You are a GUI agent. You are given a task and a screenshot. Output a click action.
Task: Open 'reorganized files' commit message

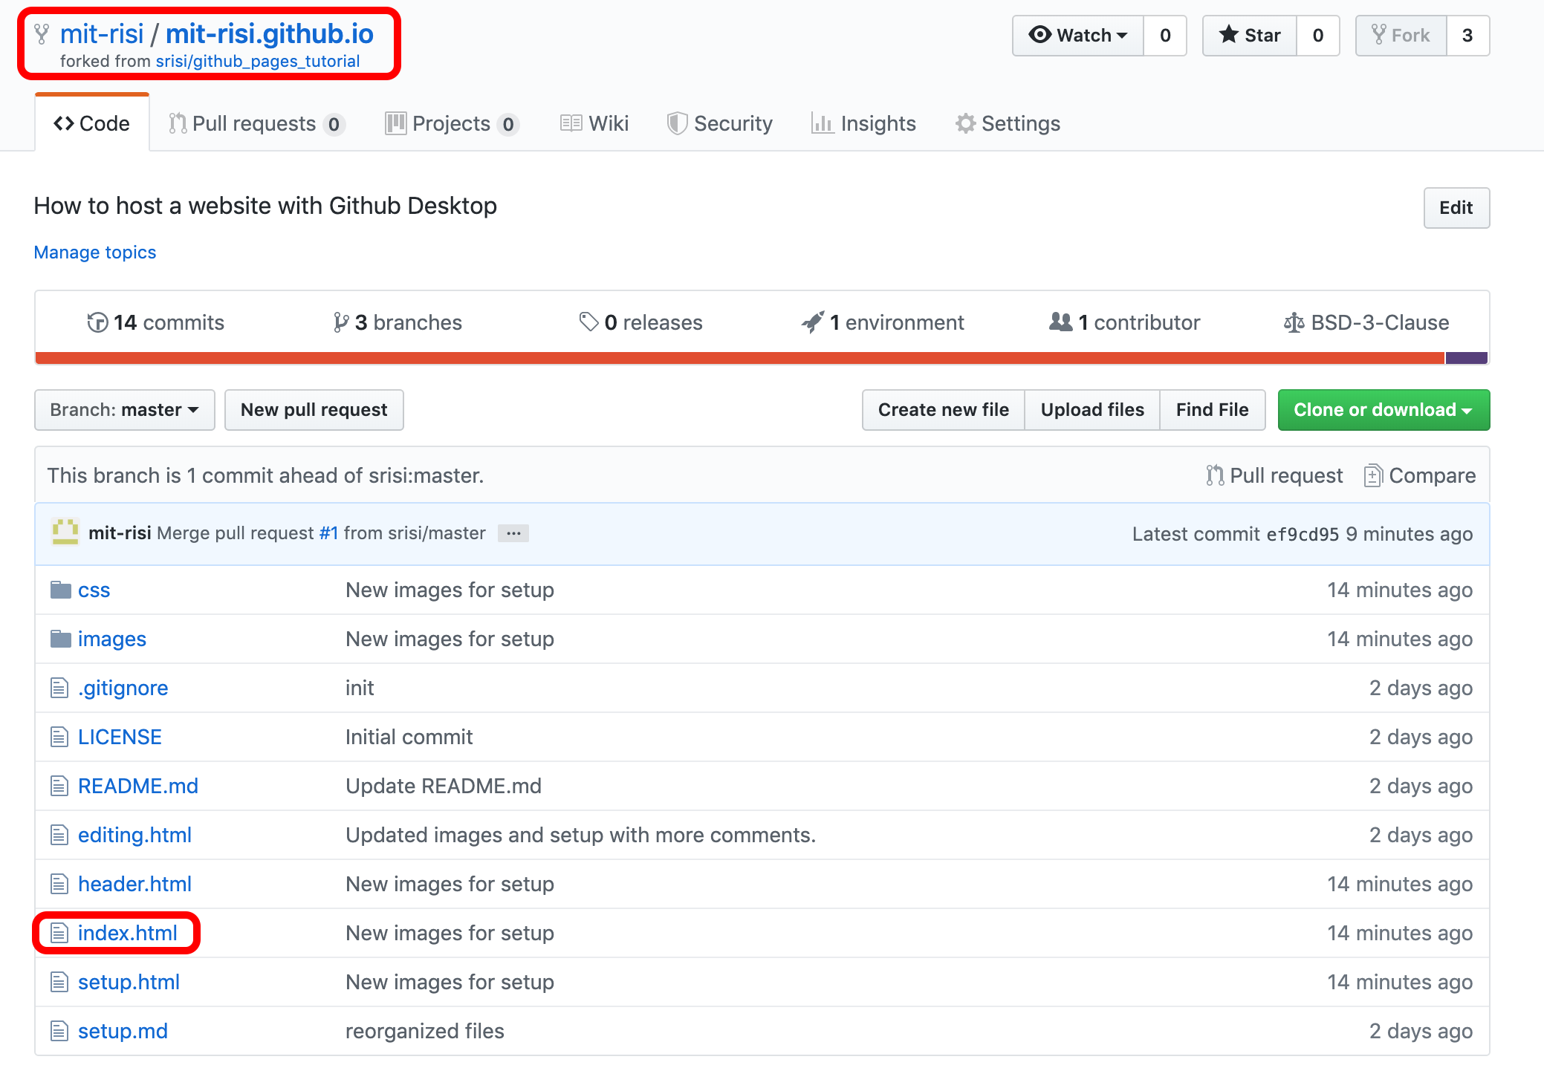[x=425, y=1031]
